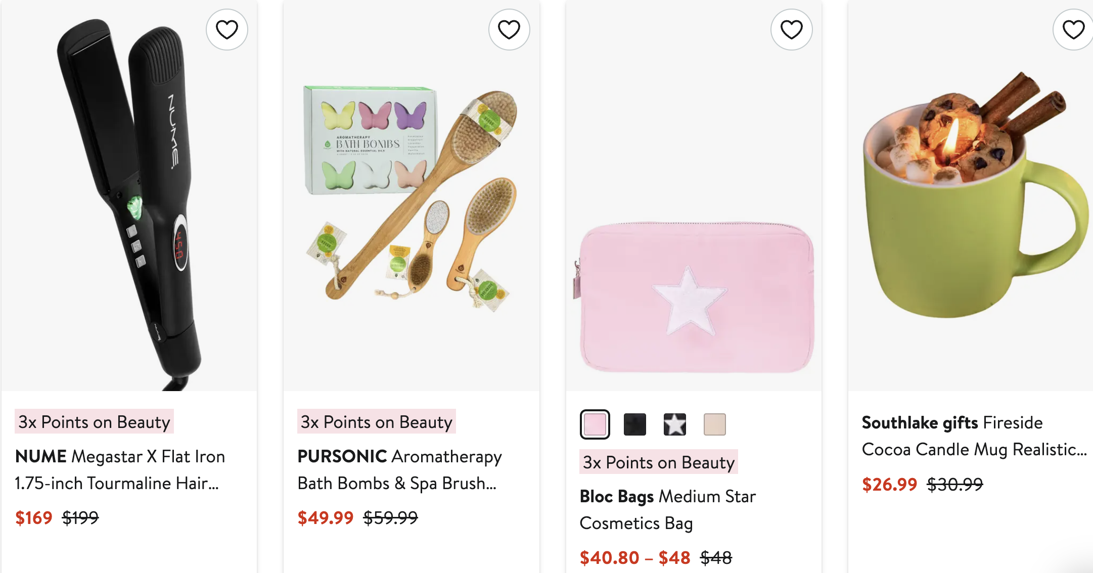Open PURSONIC Aromatherapy Bath Bombs title link
The image size is (1093, 573).
pyautogui.click(x=399, y=469)
